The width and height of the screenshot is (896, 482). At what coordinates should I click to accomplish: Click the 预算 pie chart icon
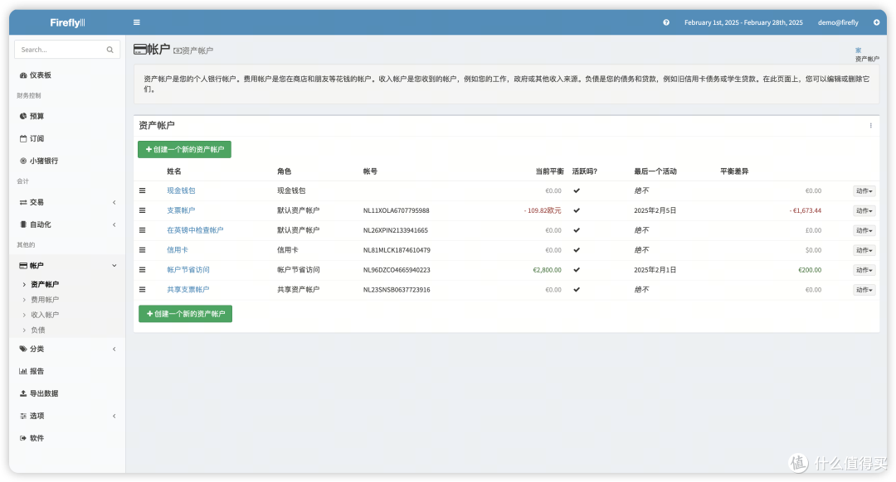(x=23, y=116)
